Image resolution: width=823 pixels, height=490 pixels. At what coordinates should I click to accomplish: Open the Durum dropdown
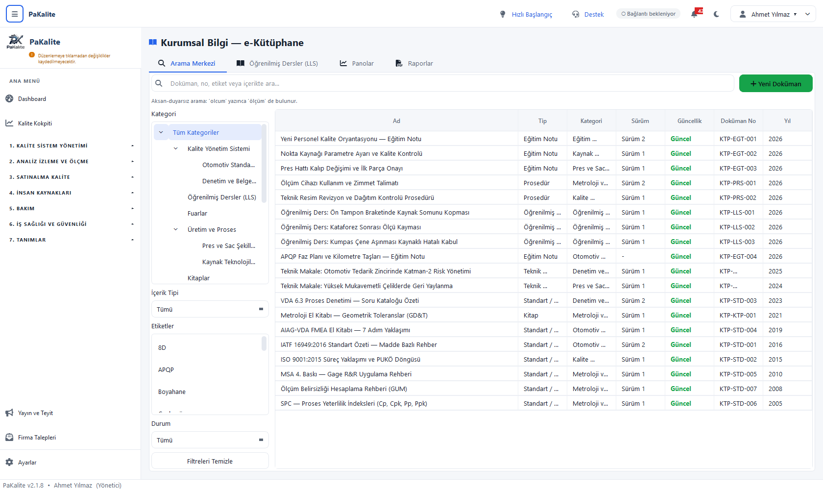tap(210, 440)
